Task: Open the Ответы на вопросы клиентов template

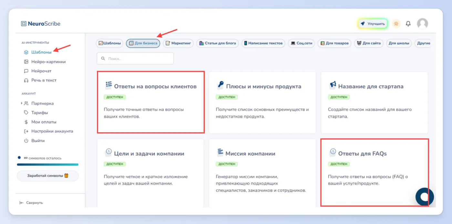Action: (151, 102)
